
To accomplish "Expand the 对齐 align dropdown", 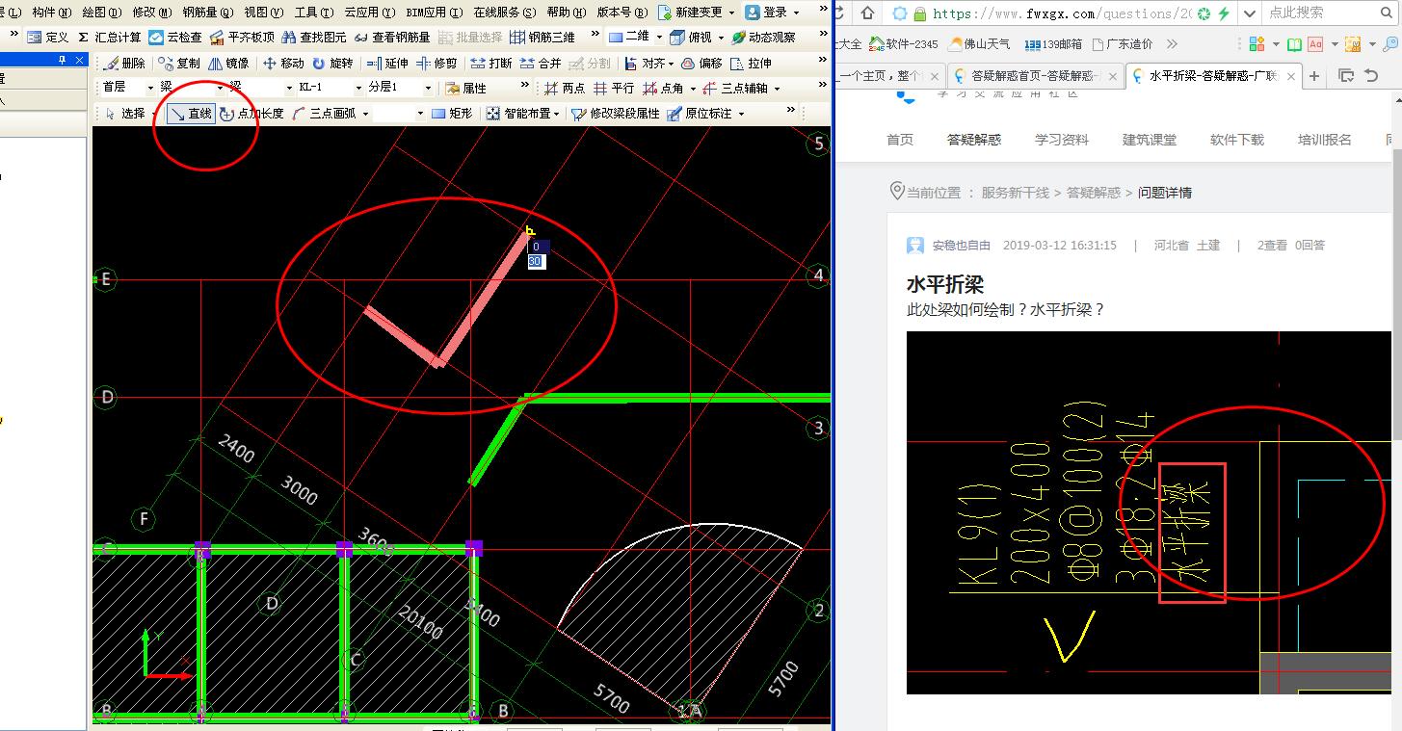I will tap(671, 63).
